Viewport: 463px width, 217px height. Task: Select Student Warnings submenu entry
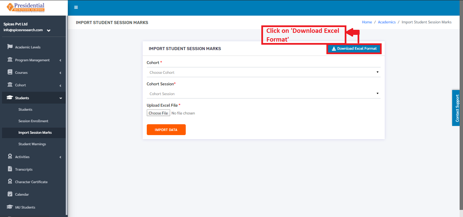(x=32, y=144)
